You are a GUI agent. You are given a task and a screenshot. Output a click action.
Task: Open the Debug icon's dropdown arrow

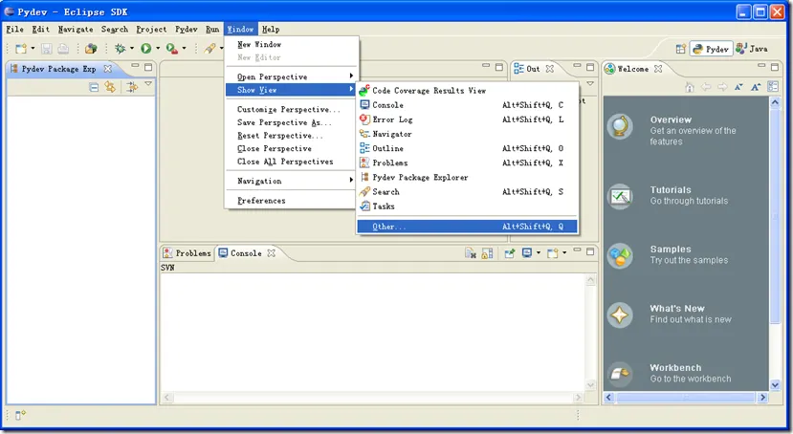[132, 49]
